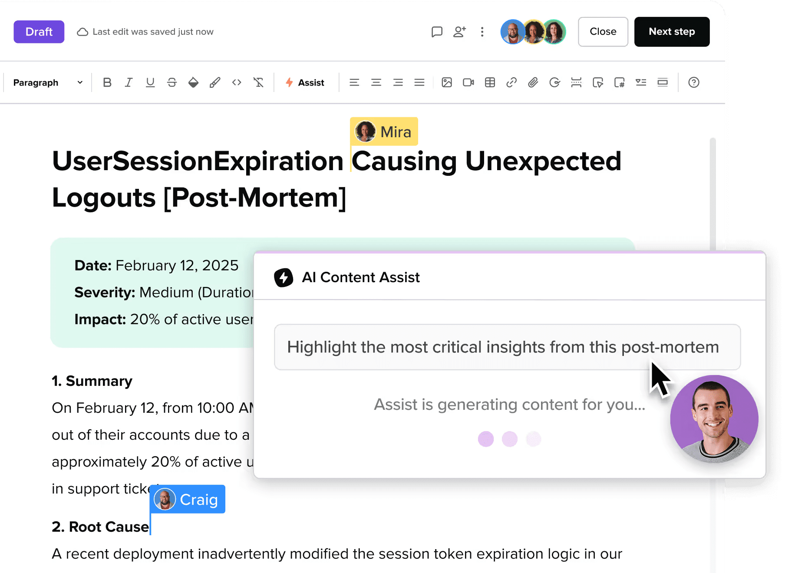This screenshot has width=785, height=573.
Task: Insert an image using the toolbar
Action: 447,82
